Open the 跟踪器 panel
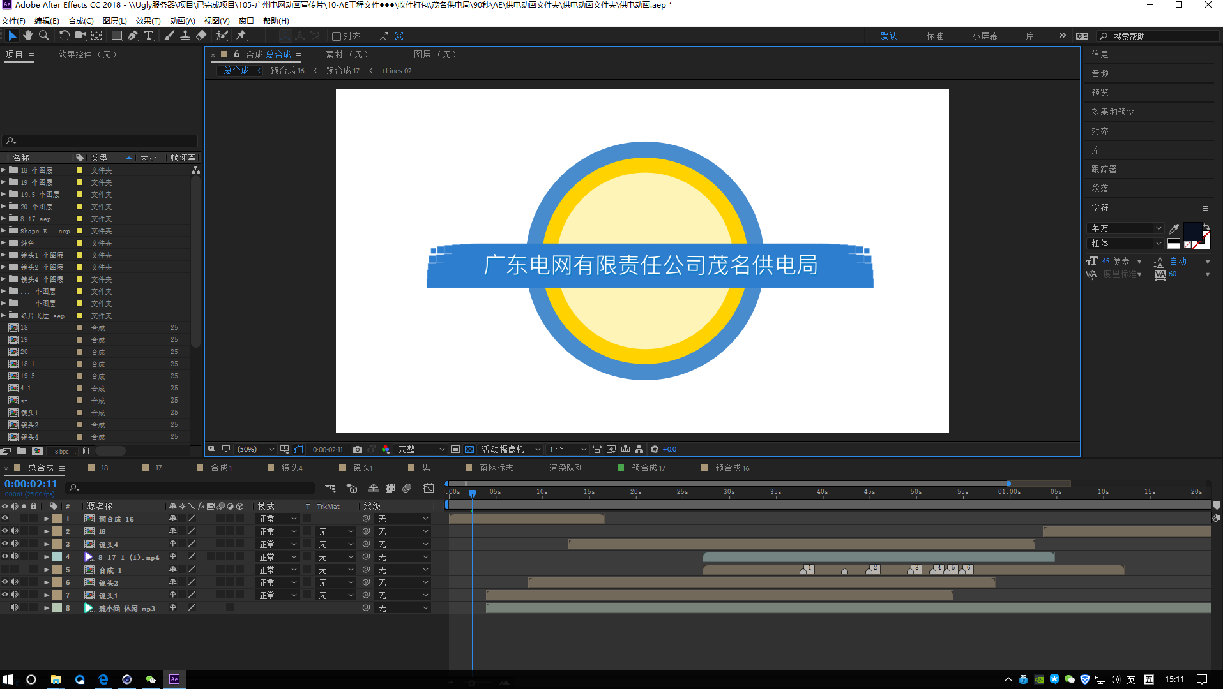This screenshot has width=1223, height=689. click(x=1105, y=168)
